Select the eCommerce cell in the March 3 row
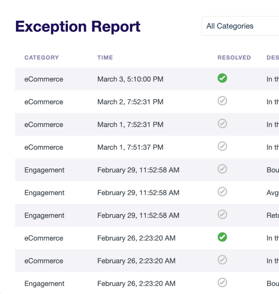 coord(44,79)
